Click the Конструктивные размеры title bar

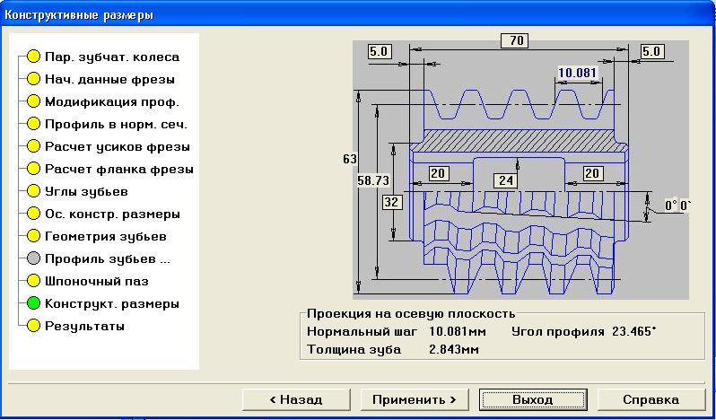pyautogui.click(x=358, y=15)
